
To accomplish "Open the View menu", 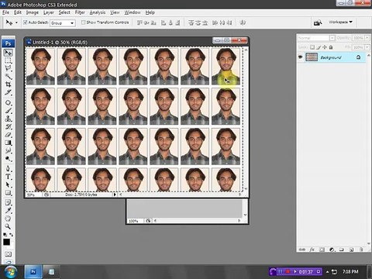I will 115,12.
